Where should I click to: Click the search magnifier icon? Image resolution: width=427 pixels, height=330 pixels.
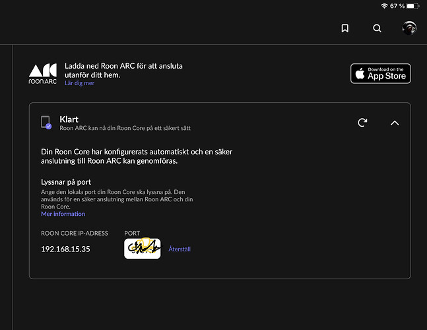(x=377, y=28)
